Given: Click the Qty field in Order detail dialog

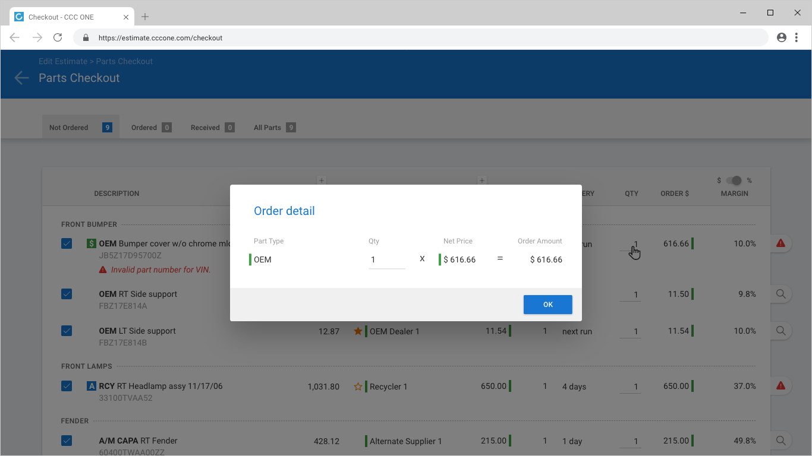Looking at the screenshot, I should [387, 259].
